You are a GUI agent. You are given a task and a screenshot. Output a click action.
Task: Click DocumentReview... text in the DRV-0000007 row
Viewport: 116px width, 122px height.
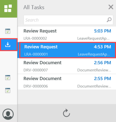(94, 70)
